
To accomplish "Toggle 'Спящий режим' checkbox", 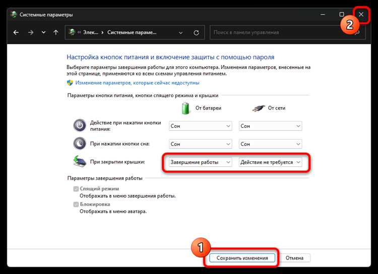I will click(76, 189).
